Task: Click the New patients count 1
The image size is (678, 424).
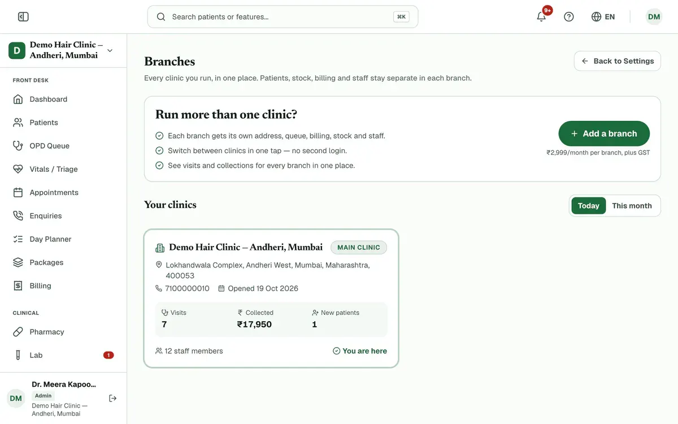Action: click(x=315, y=325)
